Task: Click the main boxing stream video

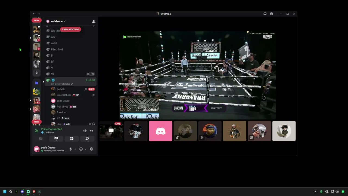Action: click(198, 75)
